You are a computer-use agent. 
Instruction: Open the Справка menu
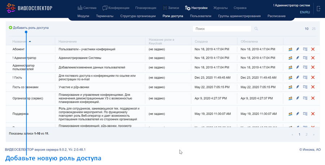click(x=240, y=8)
